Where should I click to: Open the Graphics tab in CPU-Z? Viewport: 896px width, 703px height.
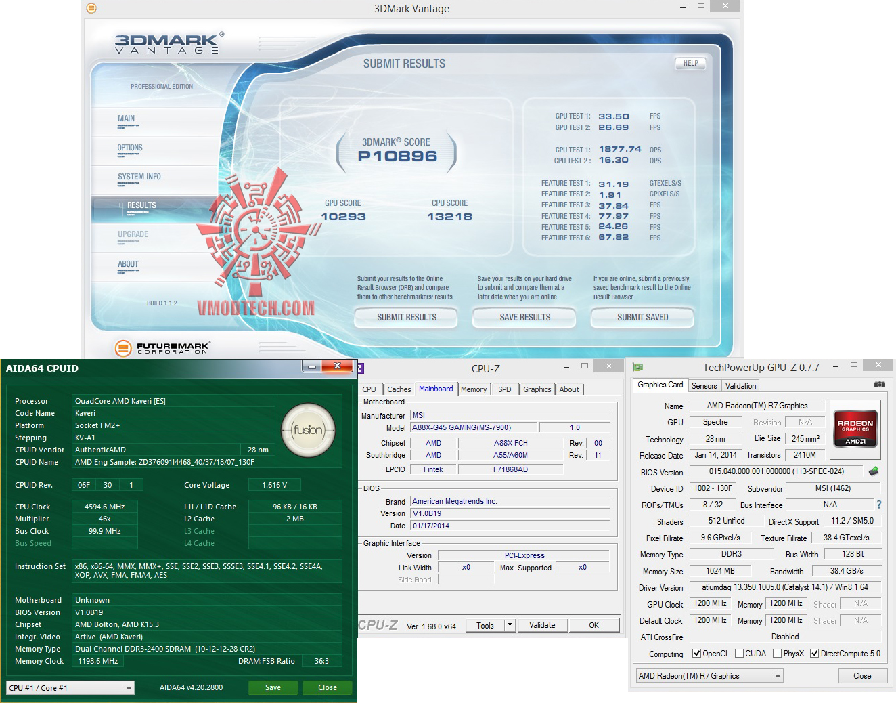click(x=537, y=389)
